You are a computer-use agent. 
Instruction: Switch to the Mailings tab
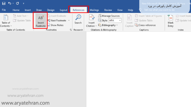[94, 10]
